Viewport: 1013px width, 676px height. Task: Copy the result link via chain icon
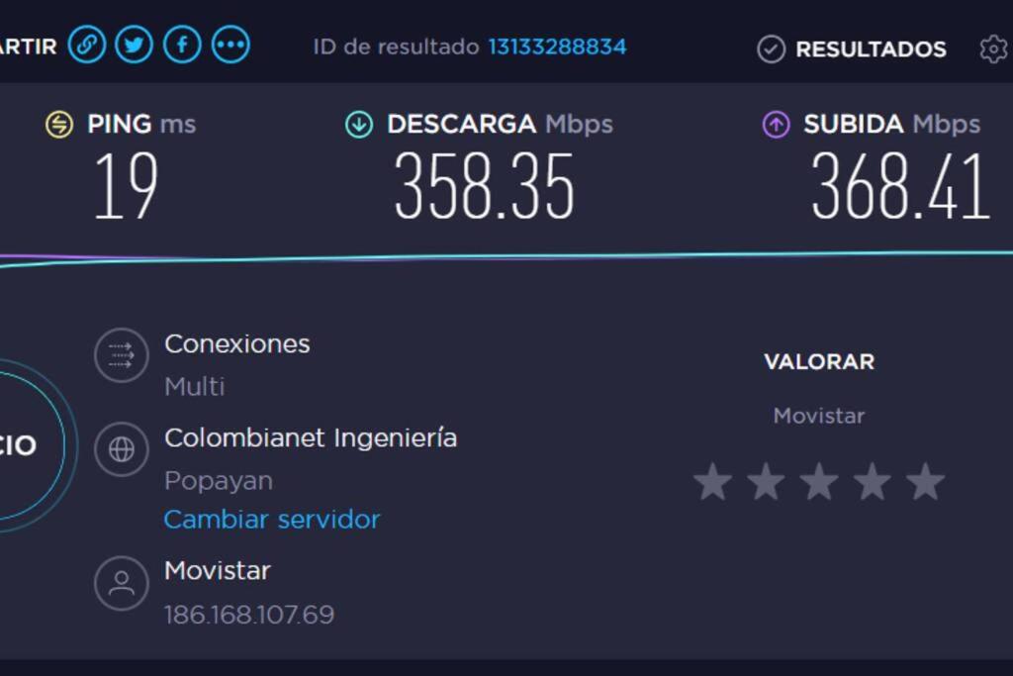click(87, 45)
